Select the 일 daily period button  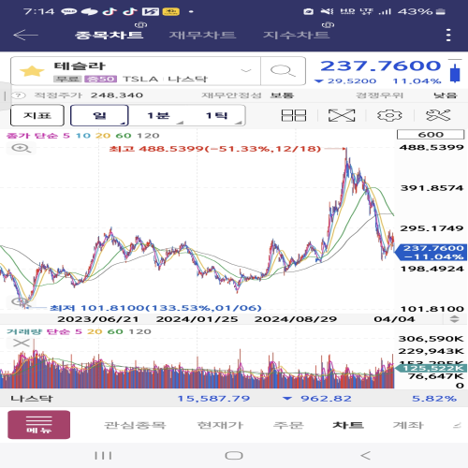pyautogui.click(x=99, y=115)
